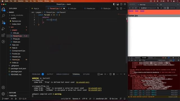Kill terminal with the trash icon
This screenshot has width=180, height=101.
[x=114, y=74]
